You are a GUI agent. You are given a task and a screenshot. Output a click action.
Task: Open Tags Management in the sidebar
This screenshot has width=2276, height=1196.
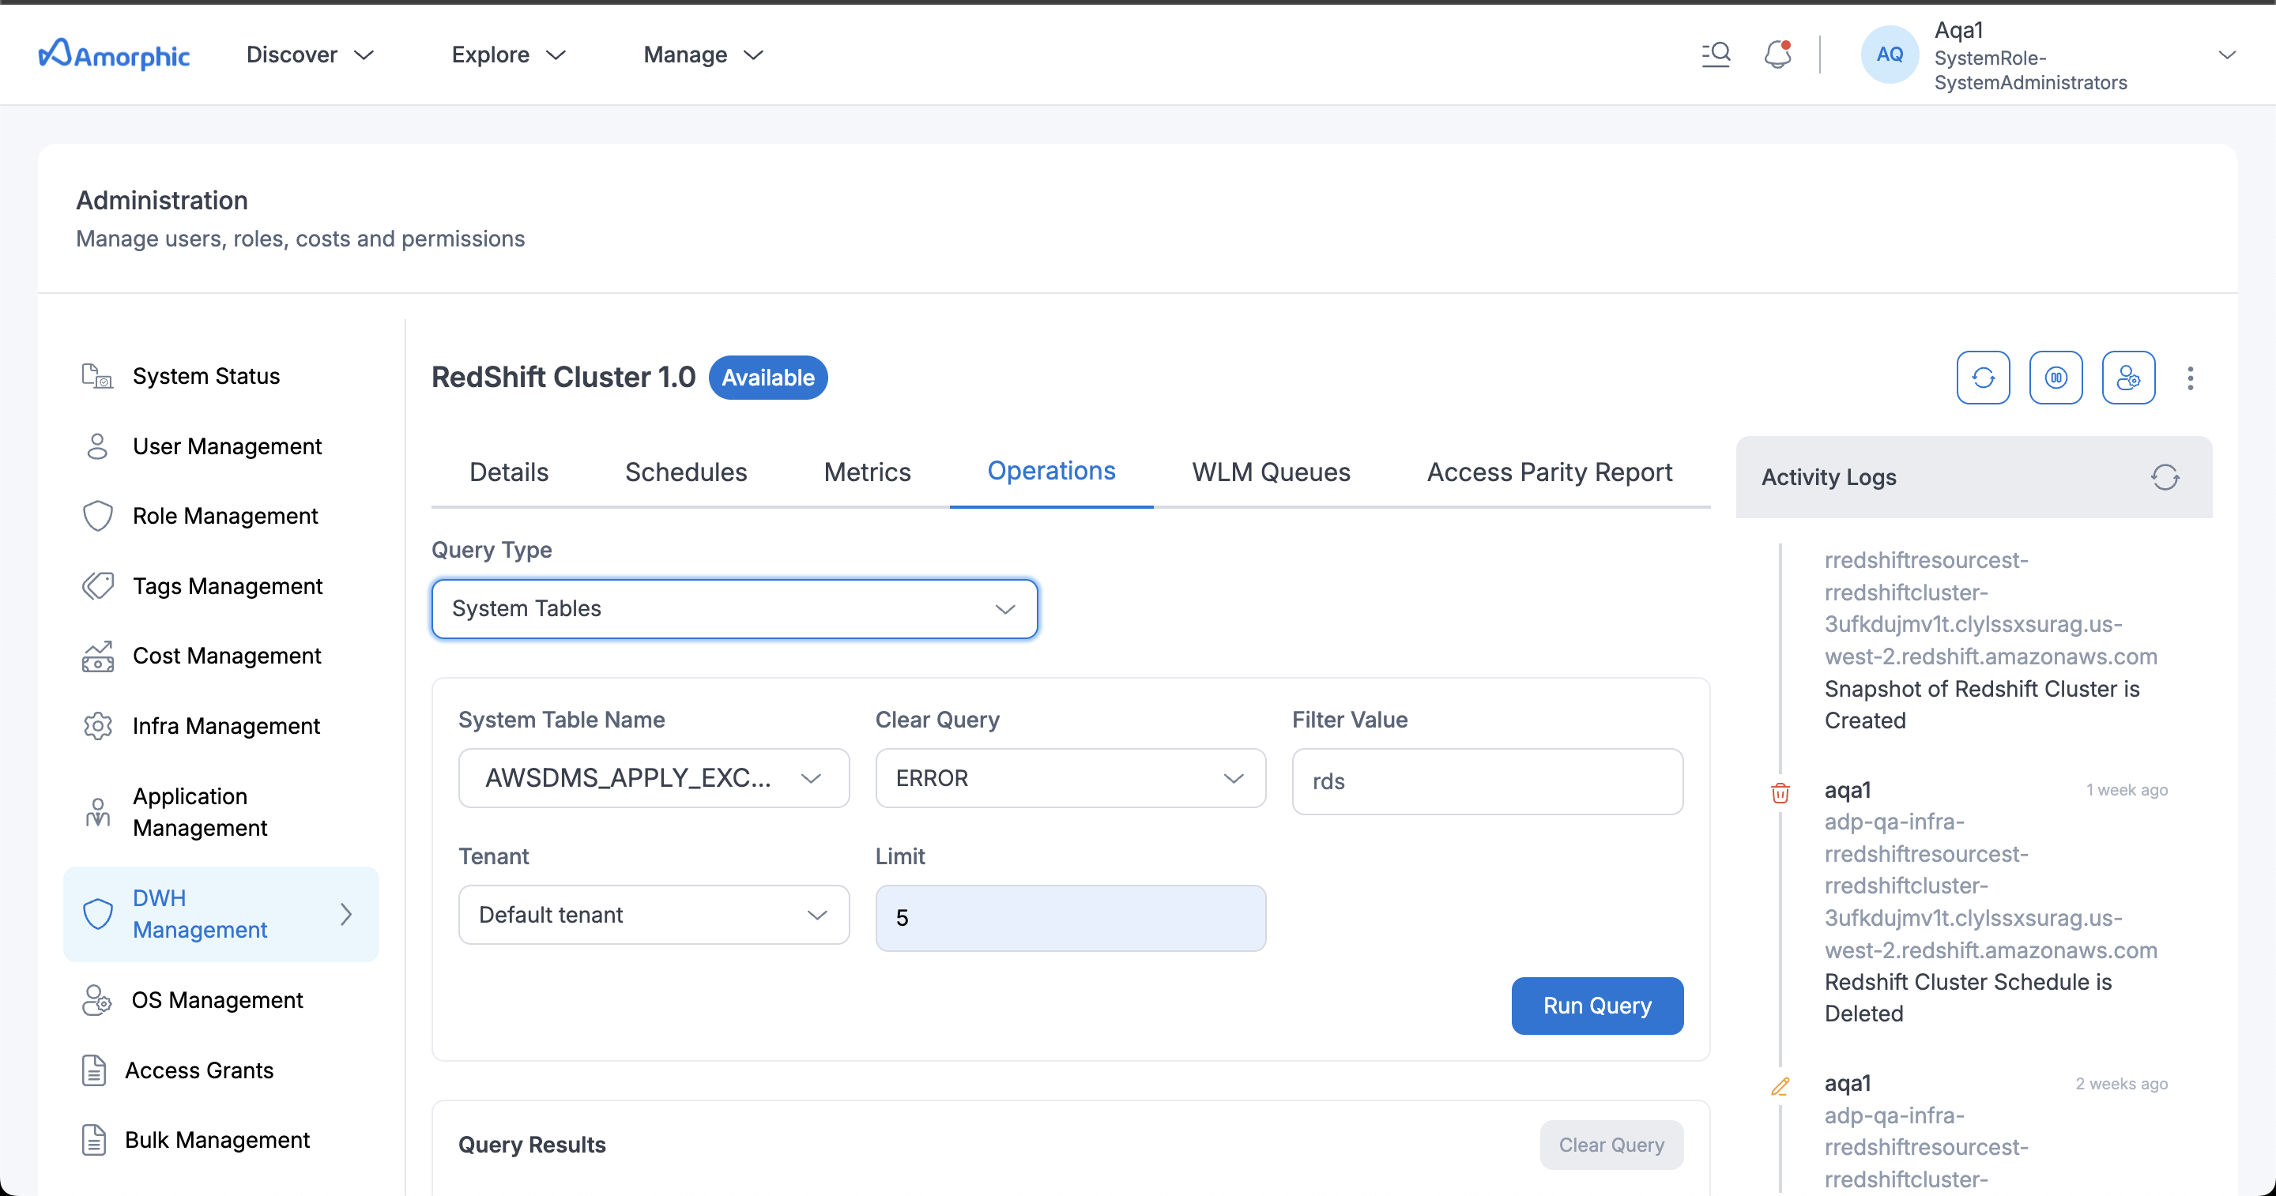point(228,585)
